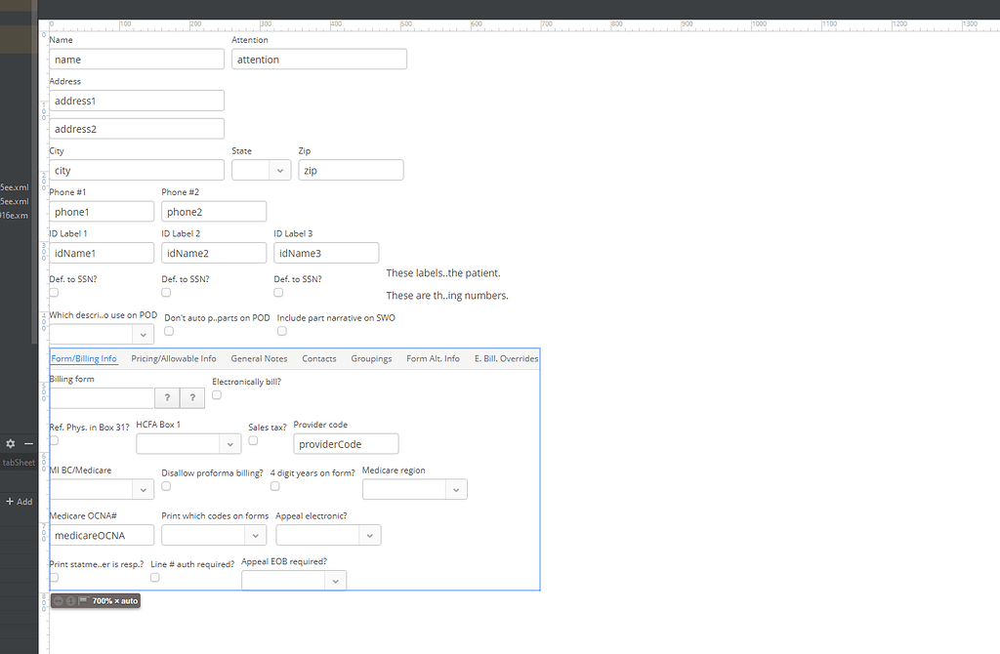The image size is (1000, 654).
Task: Click the circle info icon in the zoom overlay
Action: click(x=70, y=600)
